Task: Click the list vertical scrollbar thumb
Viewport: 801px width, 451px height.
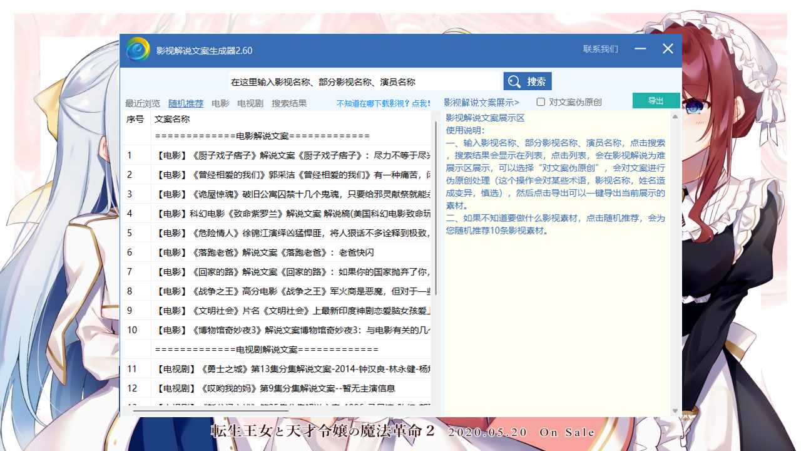Action: (x=436, y=209)
